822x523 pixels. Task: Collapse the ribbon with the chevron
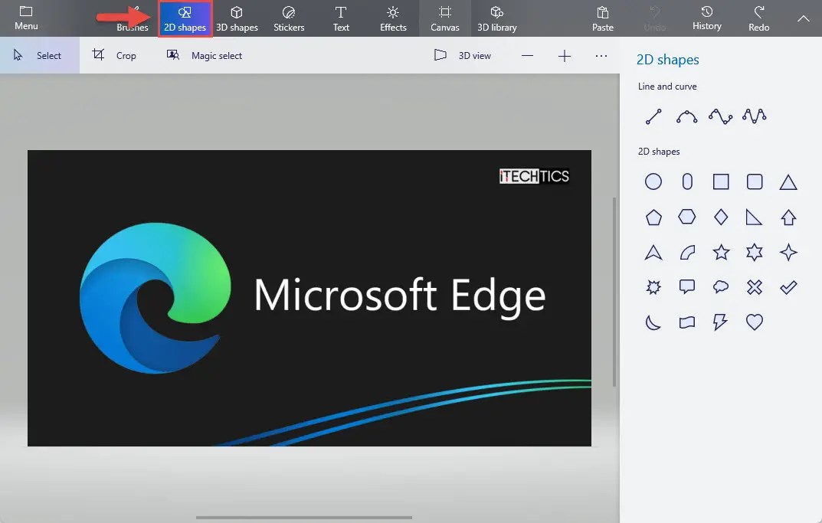[803, 18]
